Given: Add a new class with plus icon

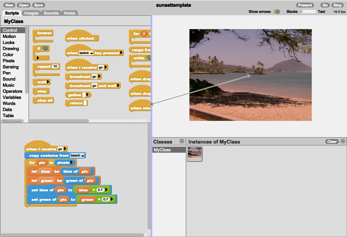Looking at the screenshot, I should 182,141.
